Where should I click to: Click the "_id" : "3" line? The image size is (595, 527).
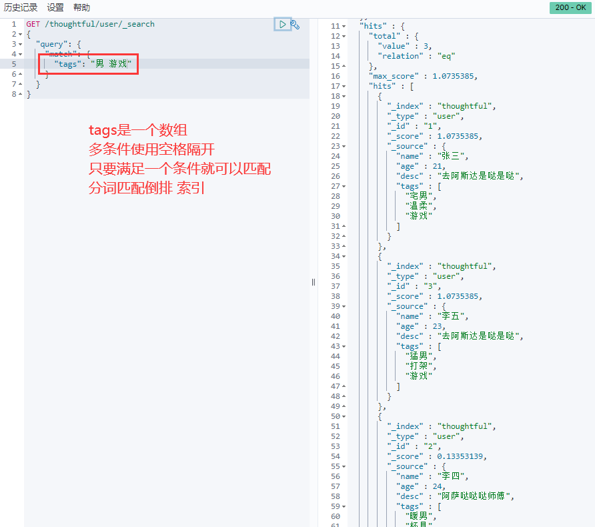pyautogui.click(x=414, y=286)
